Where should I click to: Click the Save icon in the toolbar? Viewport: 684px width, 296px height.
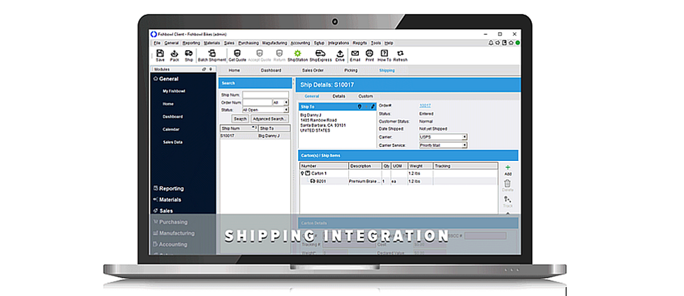tap(160, 54)
